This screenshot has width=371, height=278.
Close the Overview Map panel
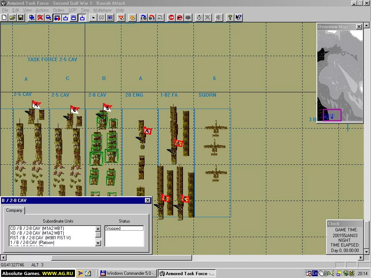coord(359,27)
